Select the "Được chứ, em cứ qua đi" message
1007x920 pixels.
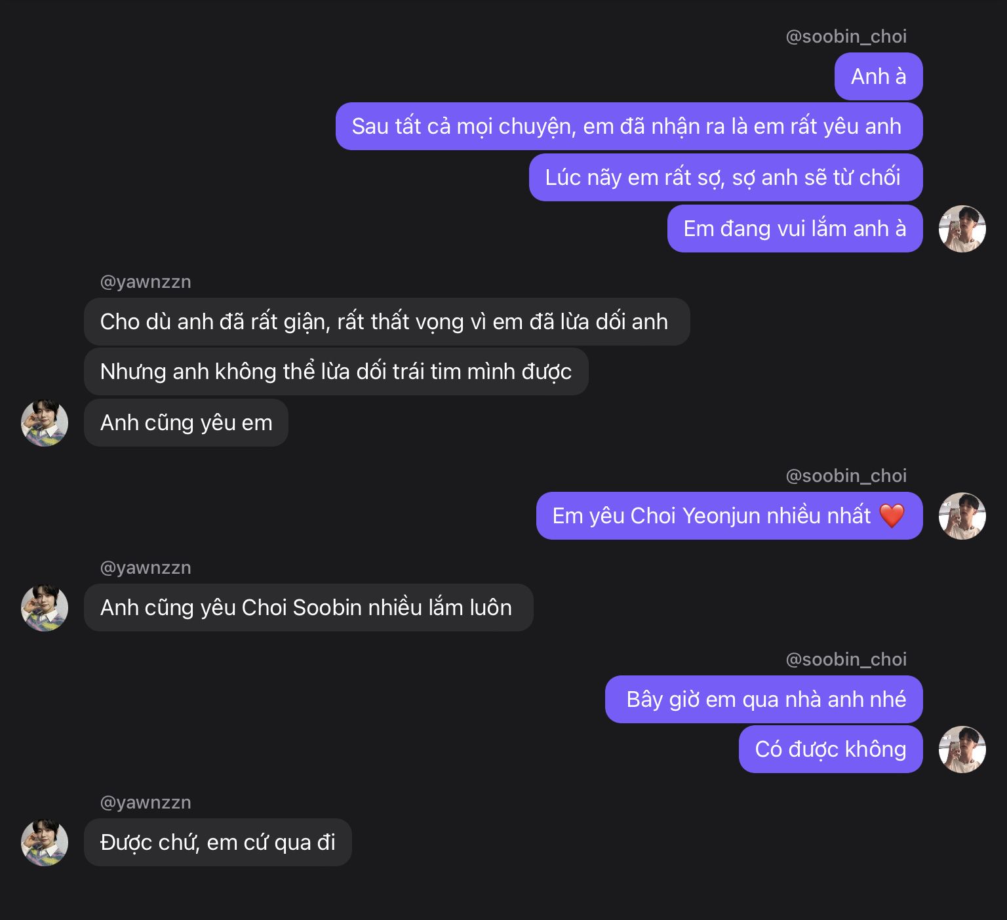pyautogui.click(x=218, y=843)
